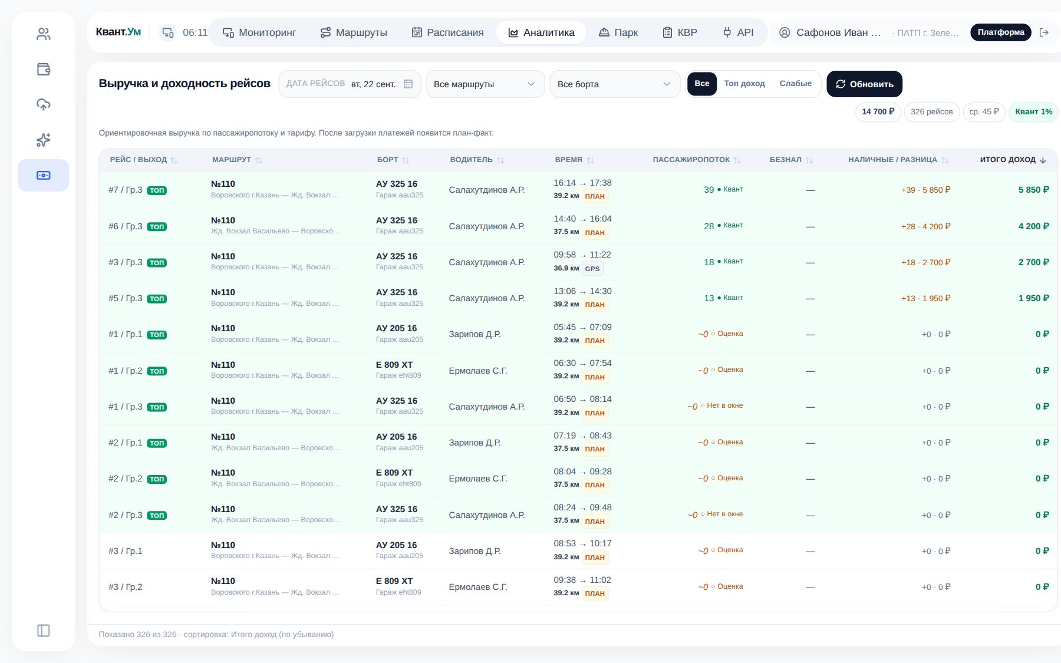Open the КВР tab
The image size is (1061, 663).
680,32
